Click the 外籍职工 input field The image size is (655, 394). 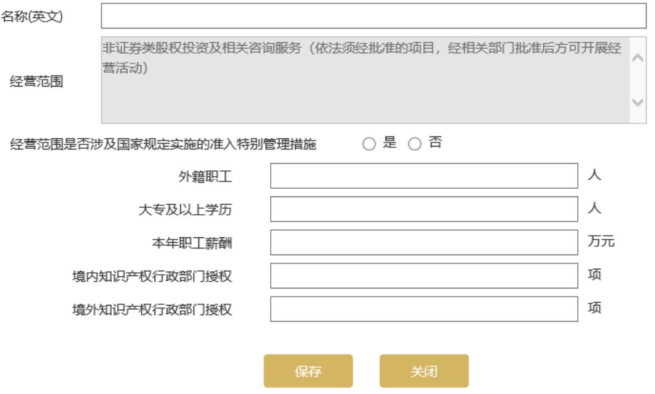click(424, 176)
